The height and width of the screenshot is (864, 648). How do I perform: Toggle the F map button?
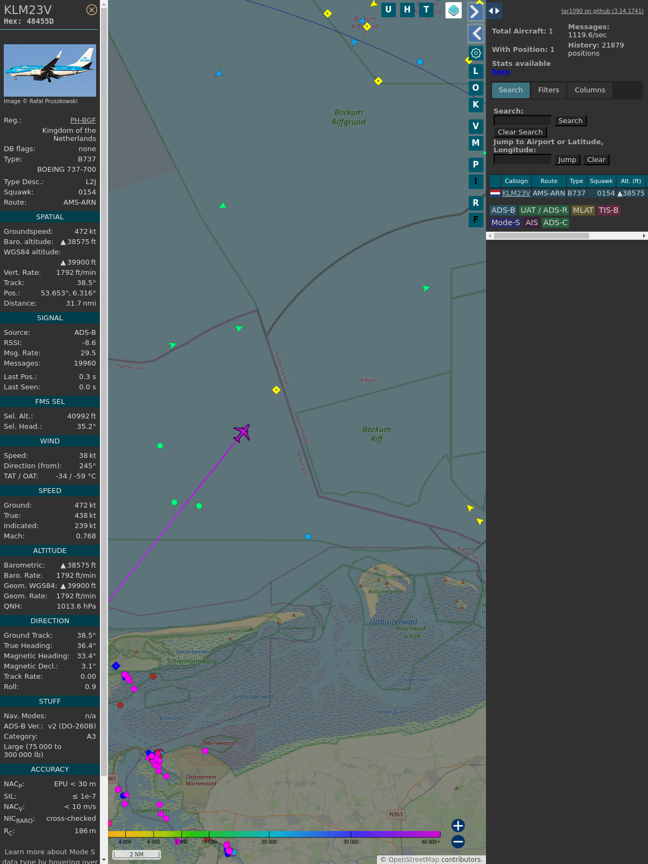(476, 220)
